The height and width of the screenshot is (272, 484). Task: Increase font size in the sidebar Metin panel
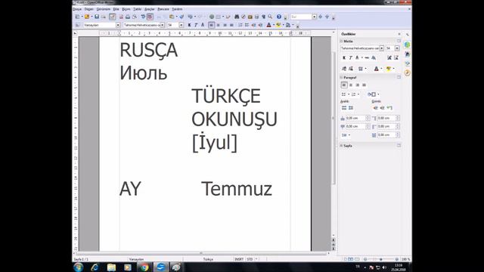(389, 57)
